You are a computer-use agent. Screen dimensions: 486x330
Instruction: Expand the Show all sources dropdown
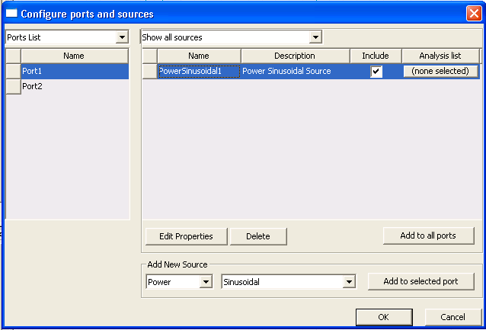pos(315,37)
